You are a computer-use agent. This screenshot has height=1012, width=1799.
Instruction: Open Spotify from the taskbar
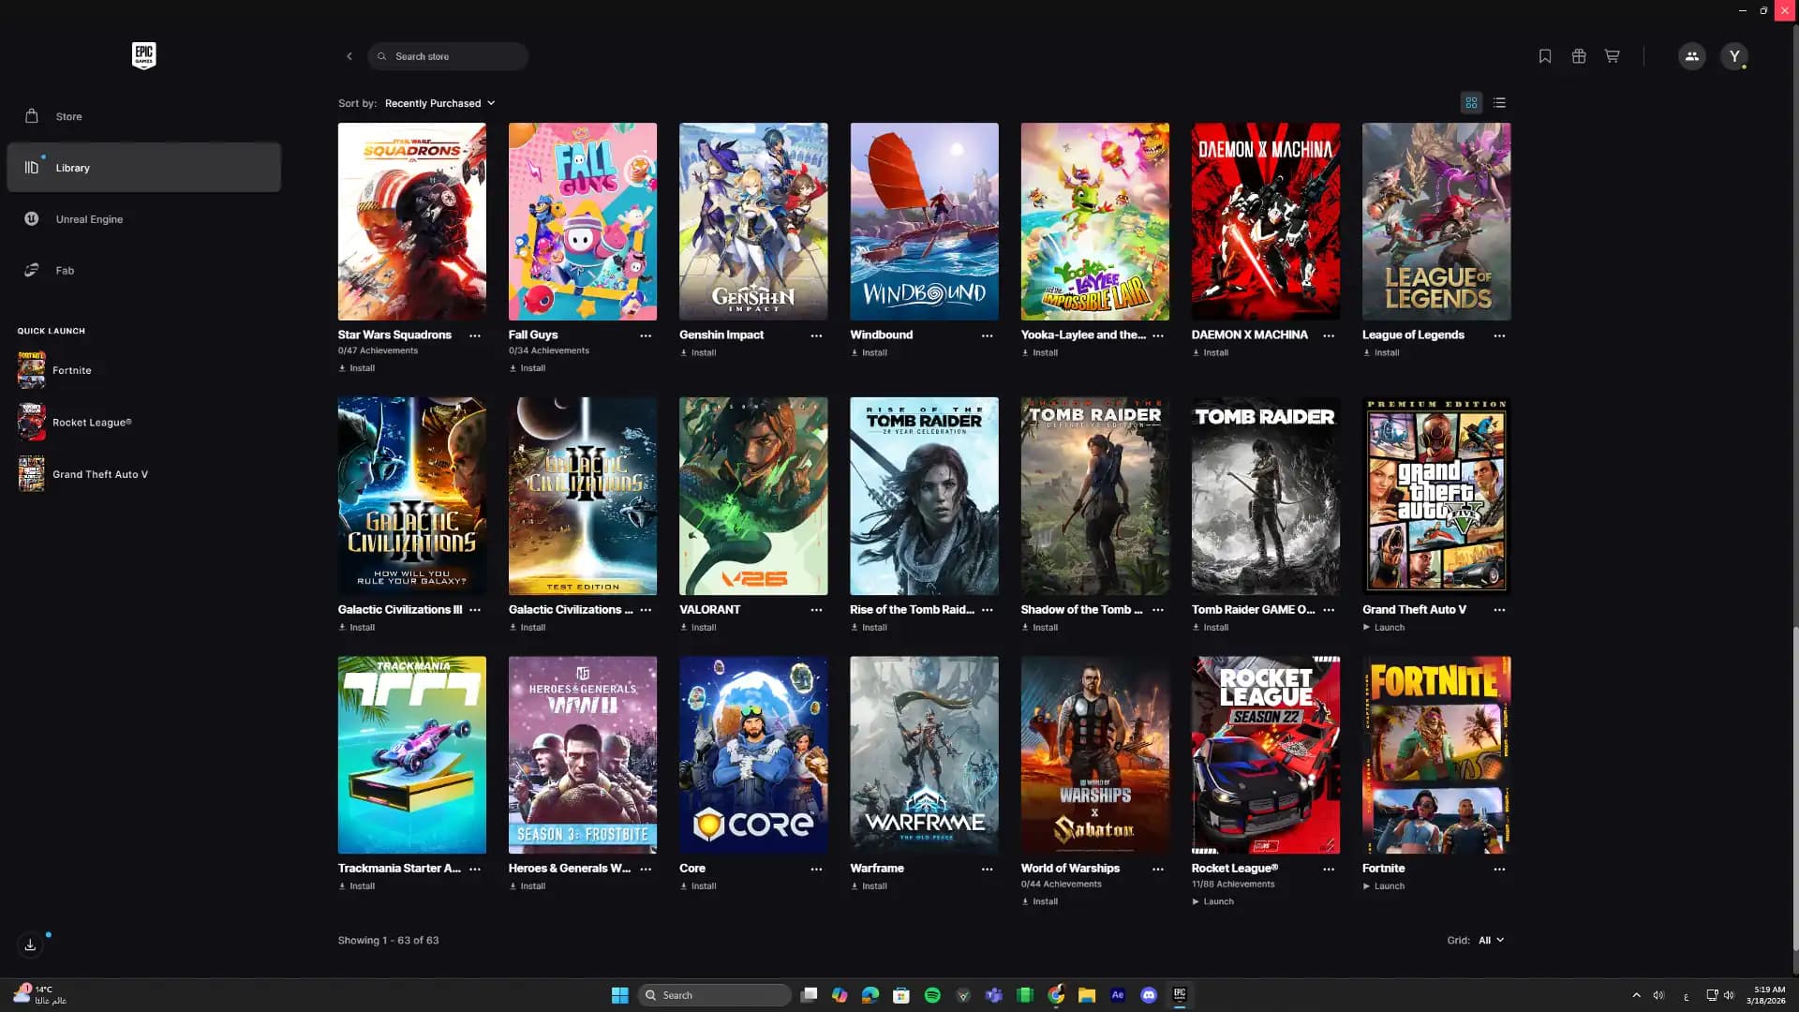click(x=932, y=995)
